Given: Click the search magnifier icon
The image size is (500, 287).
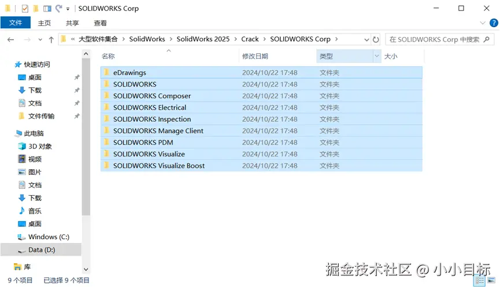Looking at the screenshot, I should [486, 39].
